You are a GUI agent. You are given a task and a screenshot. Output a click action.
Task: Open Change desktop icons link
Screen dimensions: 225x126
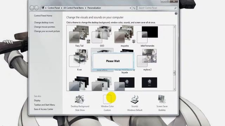click(x=44, y=22)
